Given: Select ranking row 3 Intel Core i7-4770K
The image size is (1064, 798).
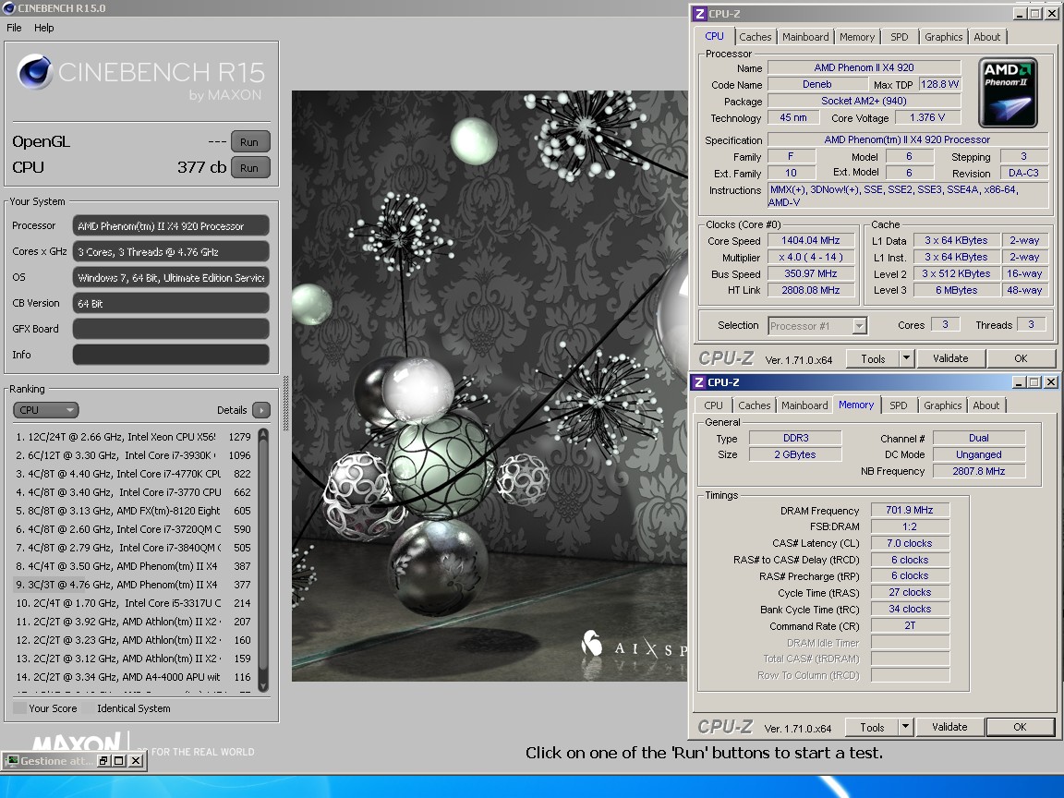Looking at the screenshot, I should pos(134,474).
